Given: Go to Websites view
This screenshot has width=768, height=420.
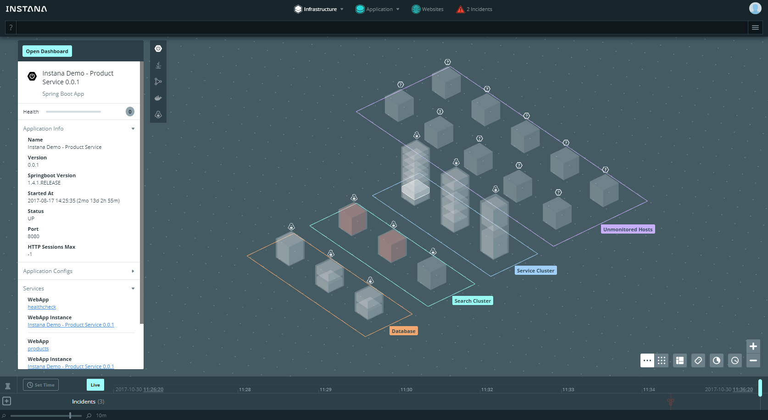Looking at the screenshot, I should tap(428, 9).
